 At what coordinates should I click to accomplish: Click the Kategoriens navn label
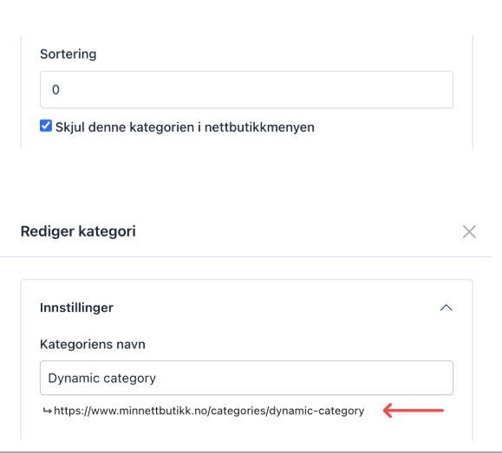click(93, 344)
